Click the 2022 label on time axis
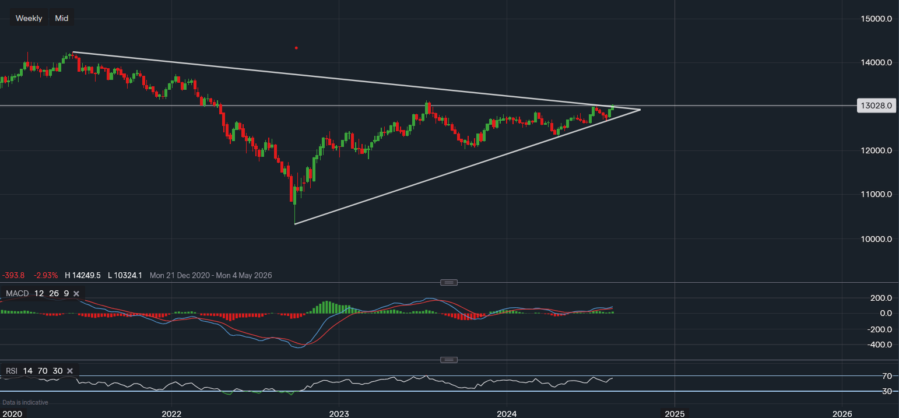 point(171,413)
